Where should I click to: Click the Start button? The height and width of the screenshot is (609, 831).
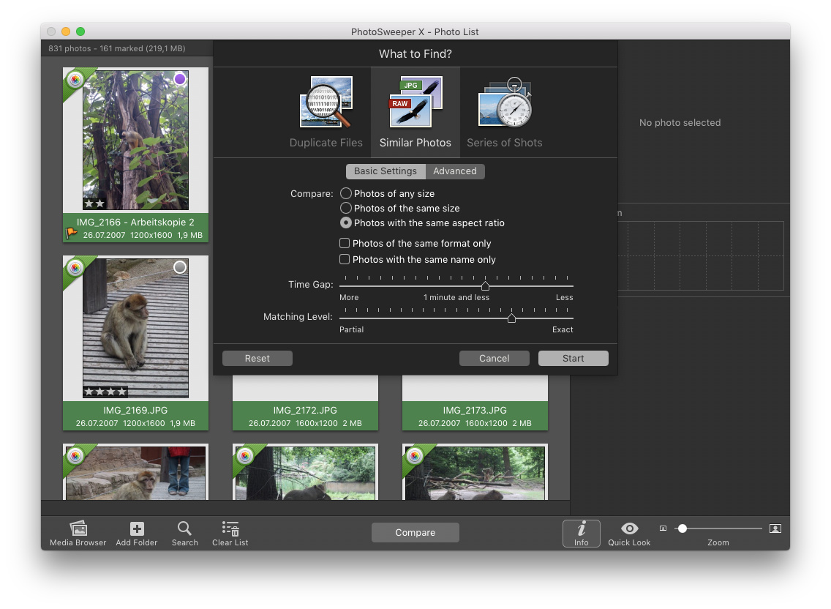(x=573, y=358)
